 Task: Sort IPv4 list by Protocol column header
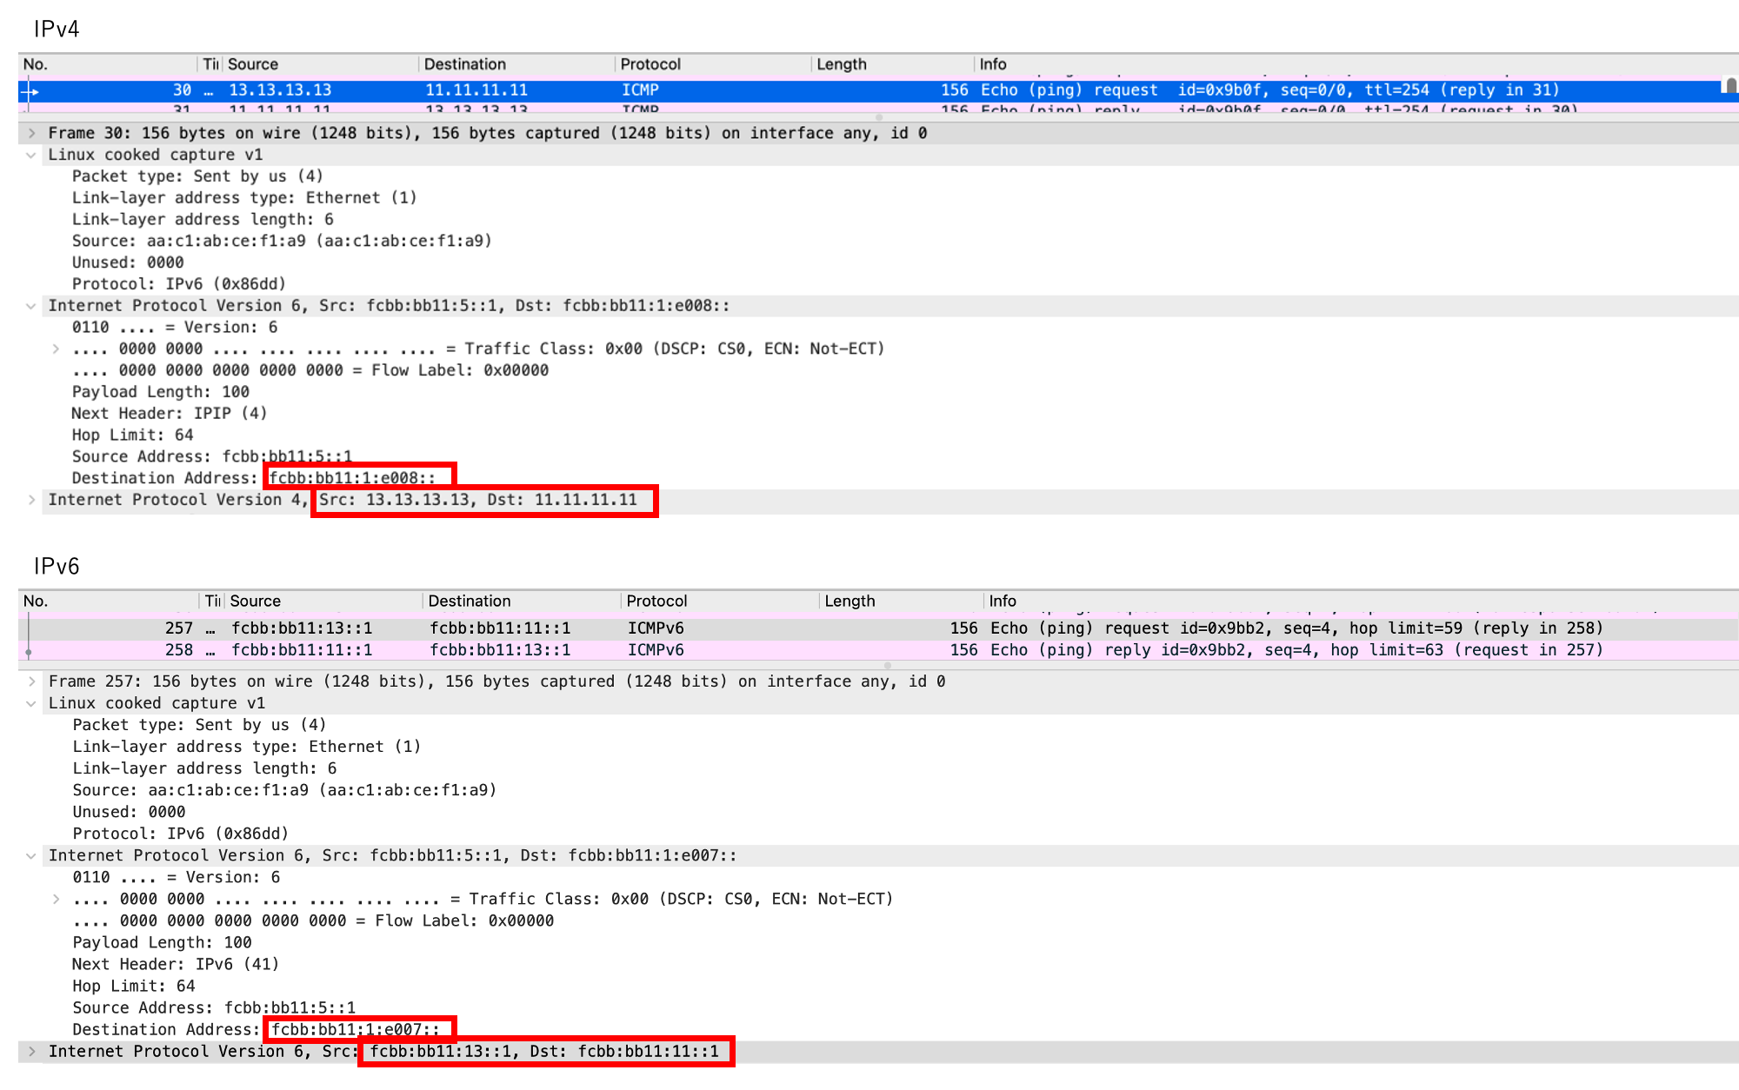coord(650,64)
